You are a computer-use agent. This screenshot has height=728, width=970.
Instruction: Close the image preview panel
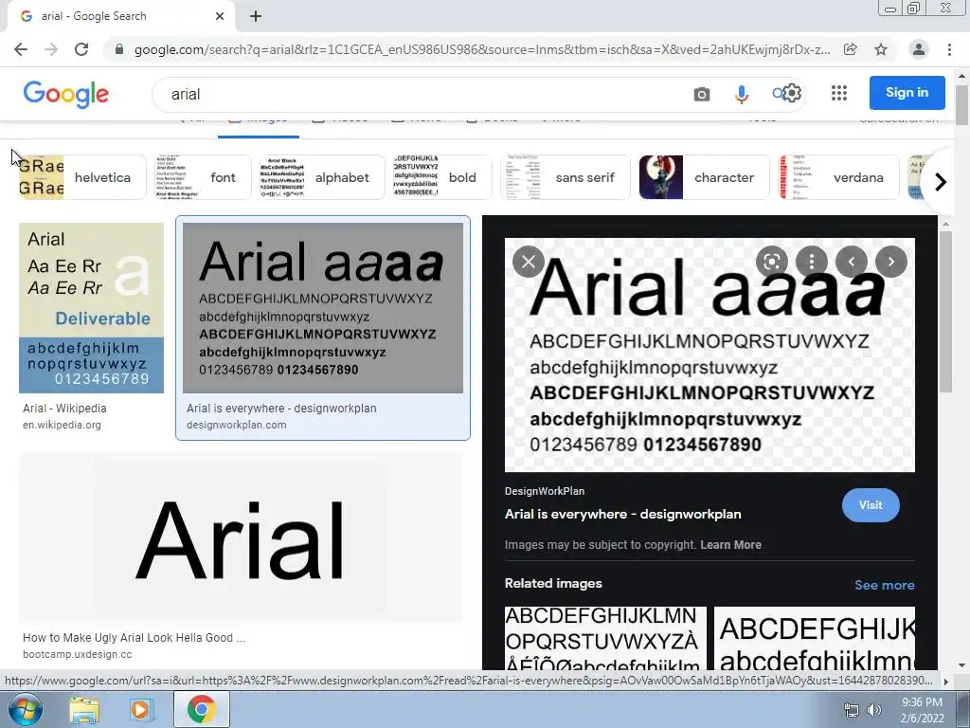click(x=529, y=262)
